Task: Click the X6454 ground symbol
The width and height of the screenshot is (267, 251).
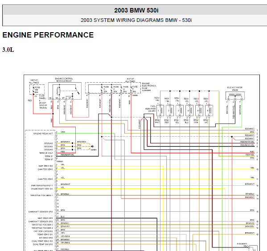Action: 92,146
